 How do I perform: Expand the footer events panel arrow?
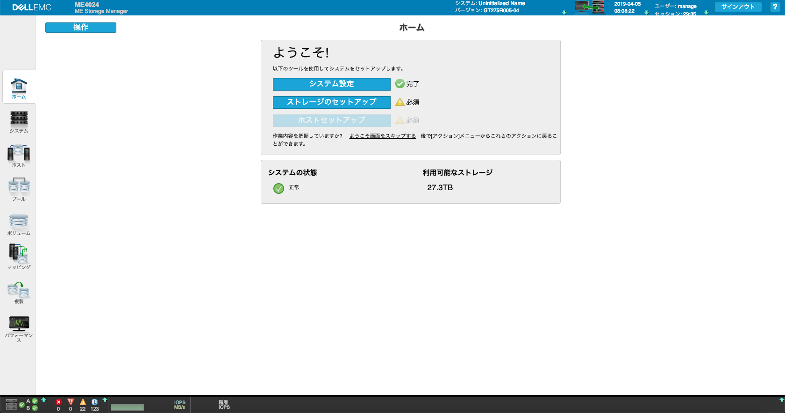105,399
